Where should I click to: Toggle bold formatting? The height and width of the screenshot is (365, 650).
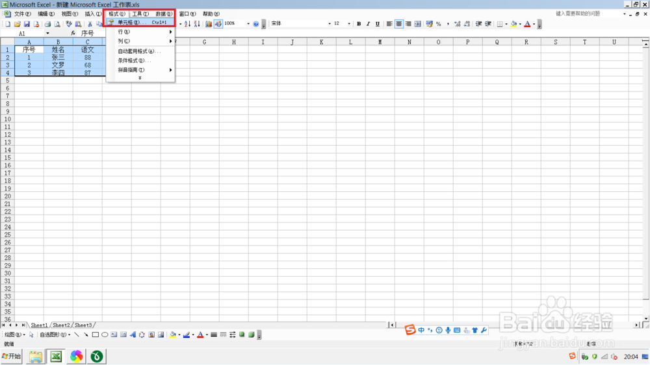point(359,24)
